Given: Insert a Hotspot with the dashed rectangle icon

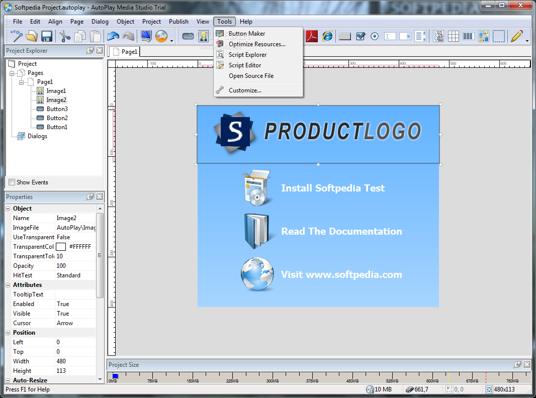Looking at the screenshot, I should (x=498, y=36).
